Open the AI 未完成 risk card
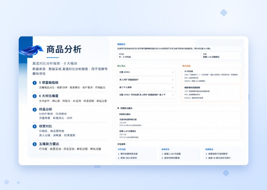267x190 pixels. 211,76
